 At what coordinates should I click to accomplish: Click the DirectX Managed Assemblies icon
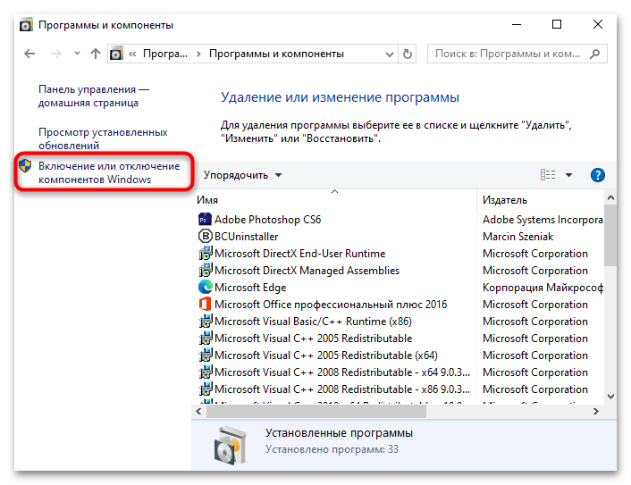tap(206, 271)
